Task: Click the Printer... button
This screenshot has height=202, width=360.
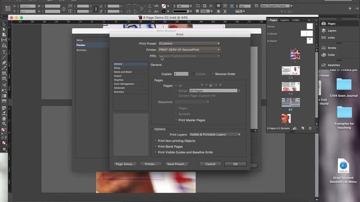Action: coord(151,164)
